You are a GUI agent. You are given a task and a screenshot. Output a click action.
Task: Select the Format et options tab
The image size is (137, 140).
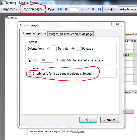coord(35,33)
